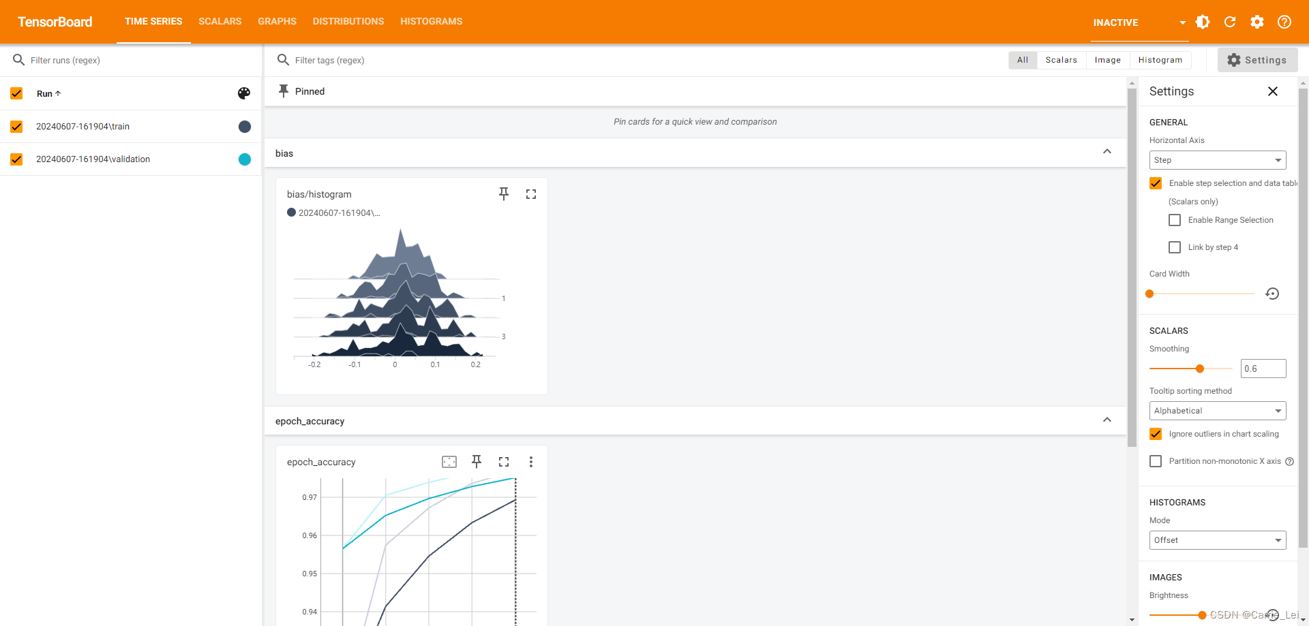Filter cards to Image only

pyautogui.click(x=1108, y=60)
